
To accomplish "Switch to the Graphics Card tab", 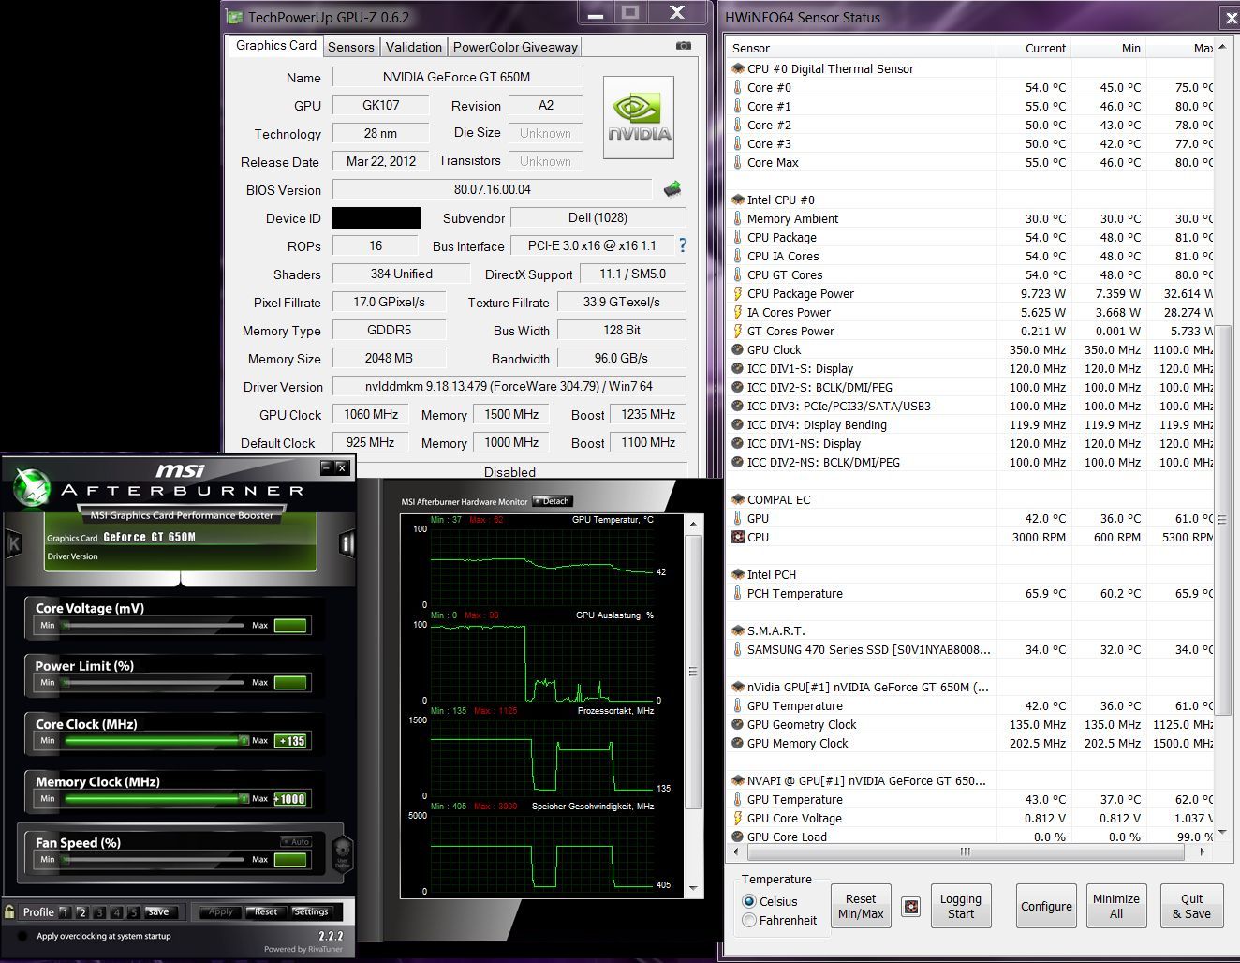I will (x=276, y=46).
